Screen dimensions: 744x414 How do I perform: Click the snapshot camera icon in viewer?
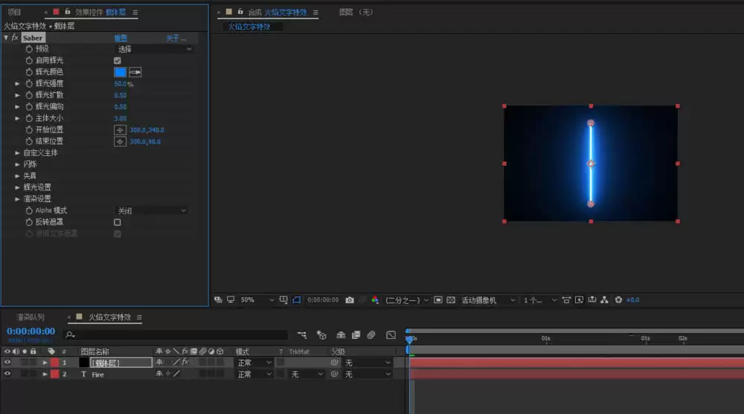[x=350, y=300]
